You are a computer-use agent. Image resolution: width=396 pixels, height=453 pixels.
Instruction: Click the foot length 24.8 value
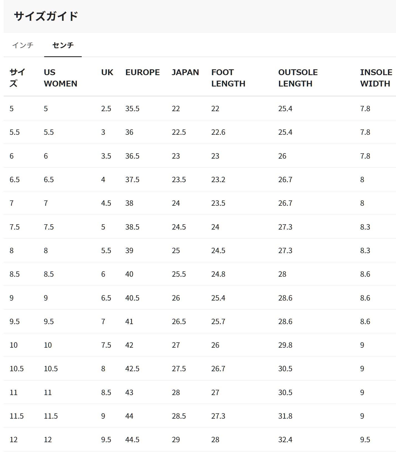point(218,274)
